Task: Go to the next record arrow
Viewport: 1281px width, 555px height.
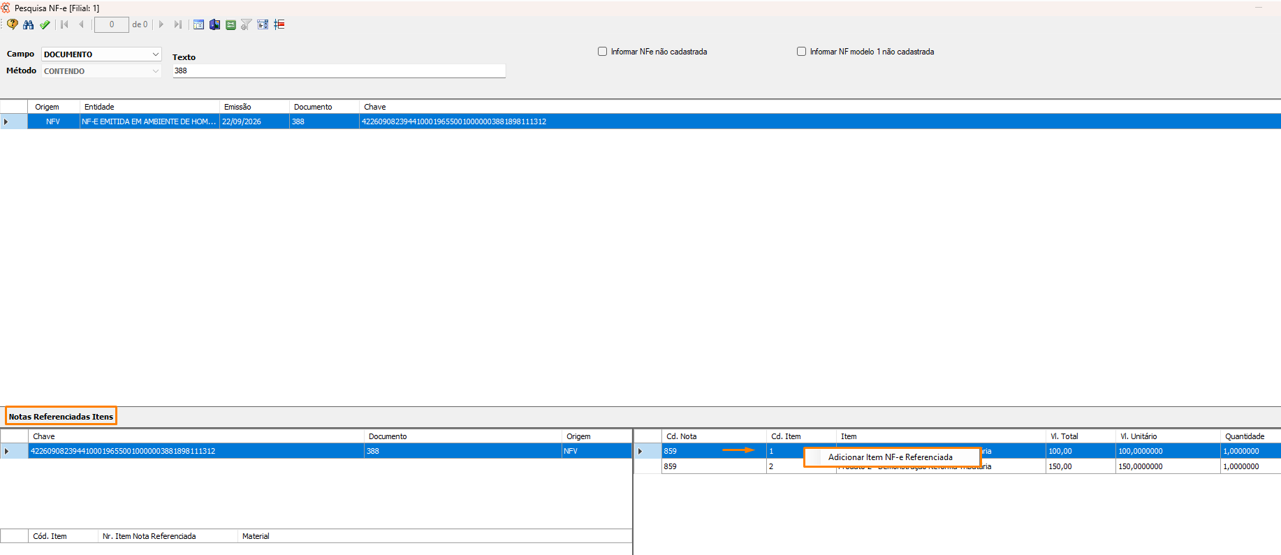Action: (161, 24)
